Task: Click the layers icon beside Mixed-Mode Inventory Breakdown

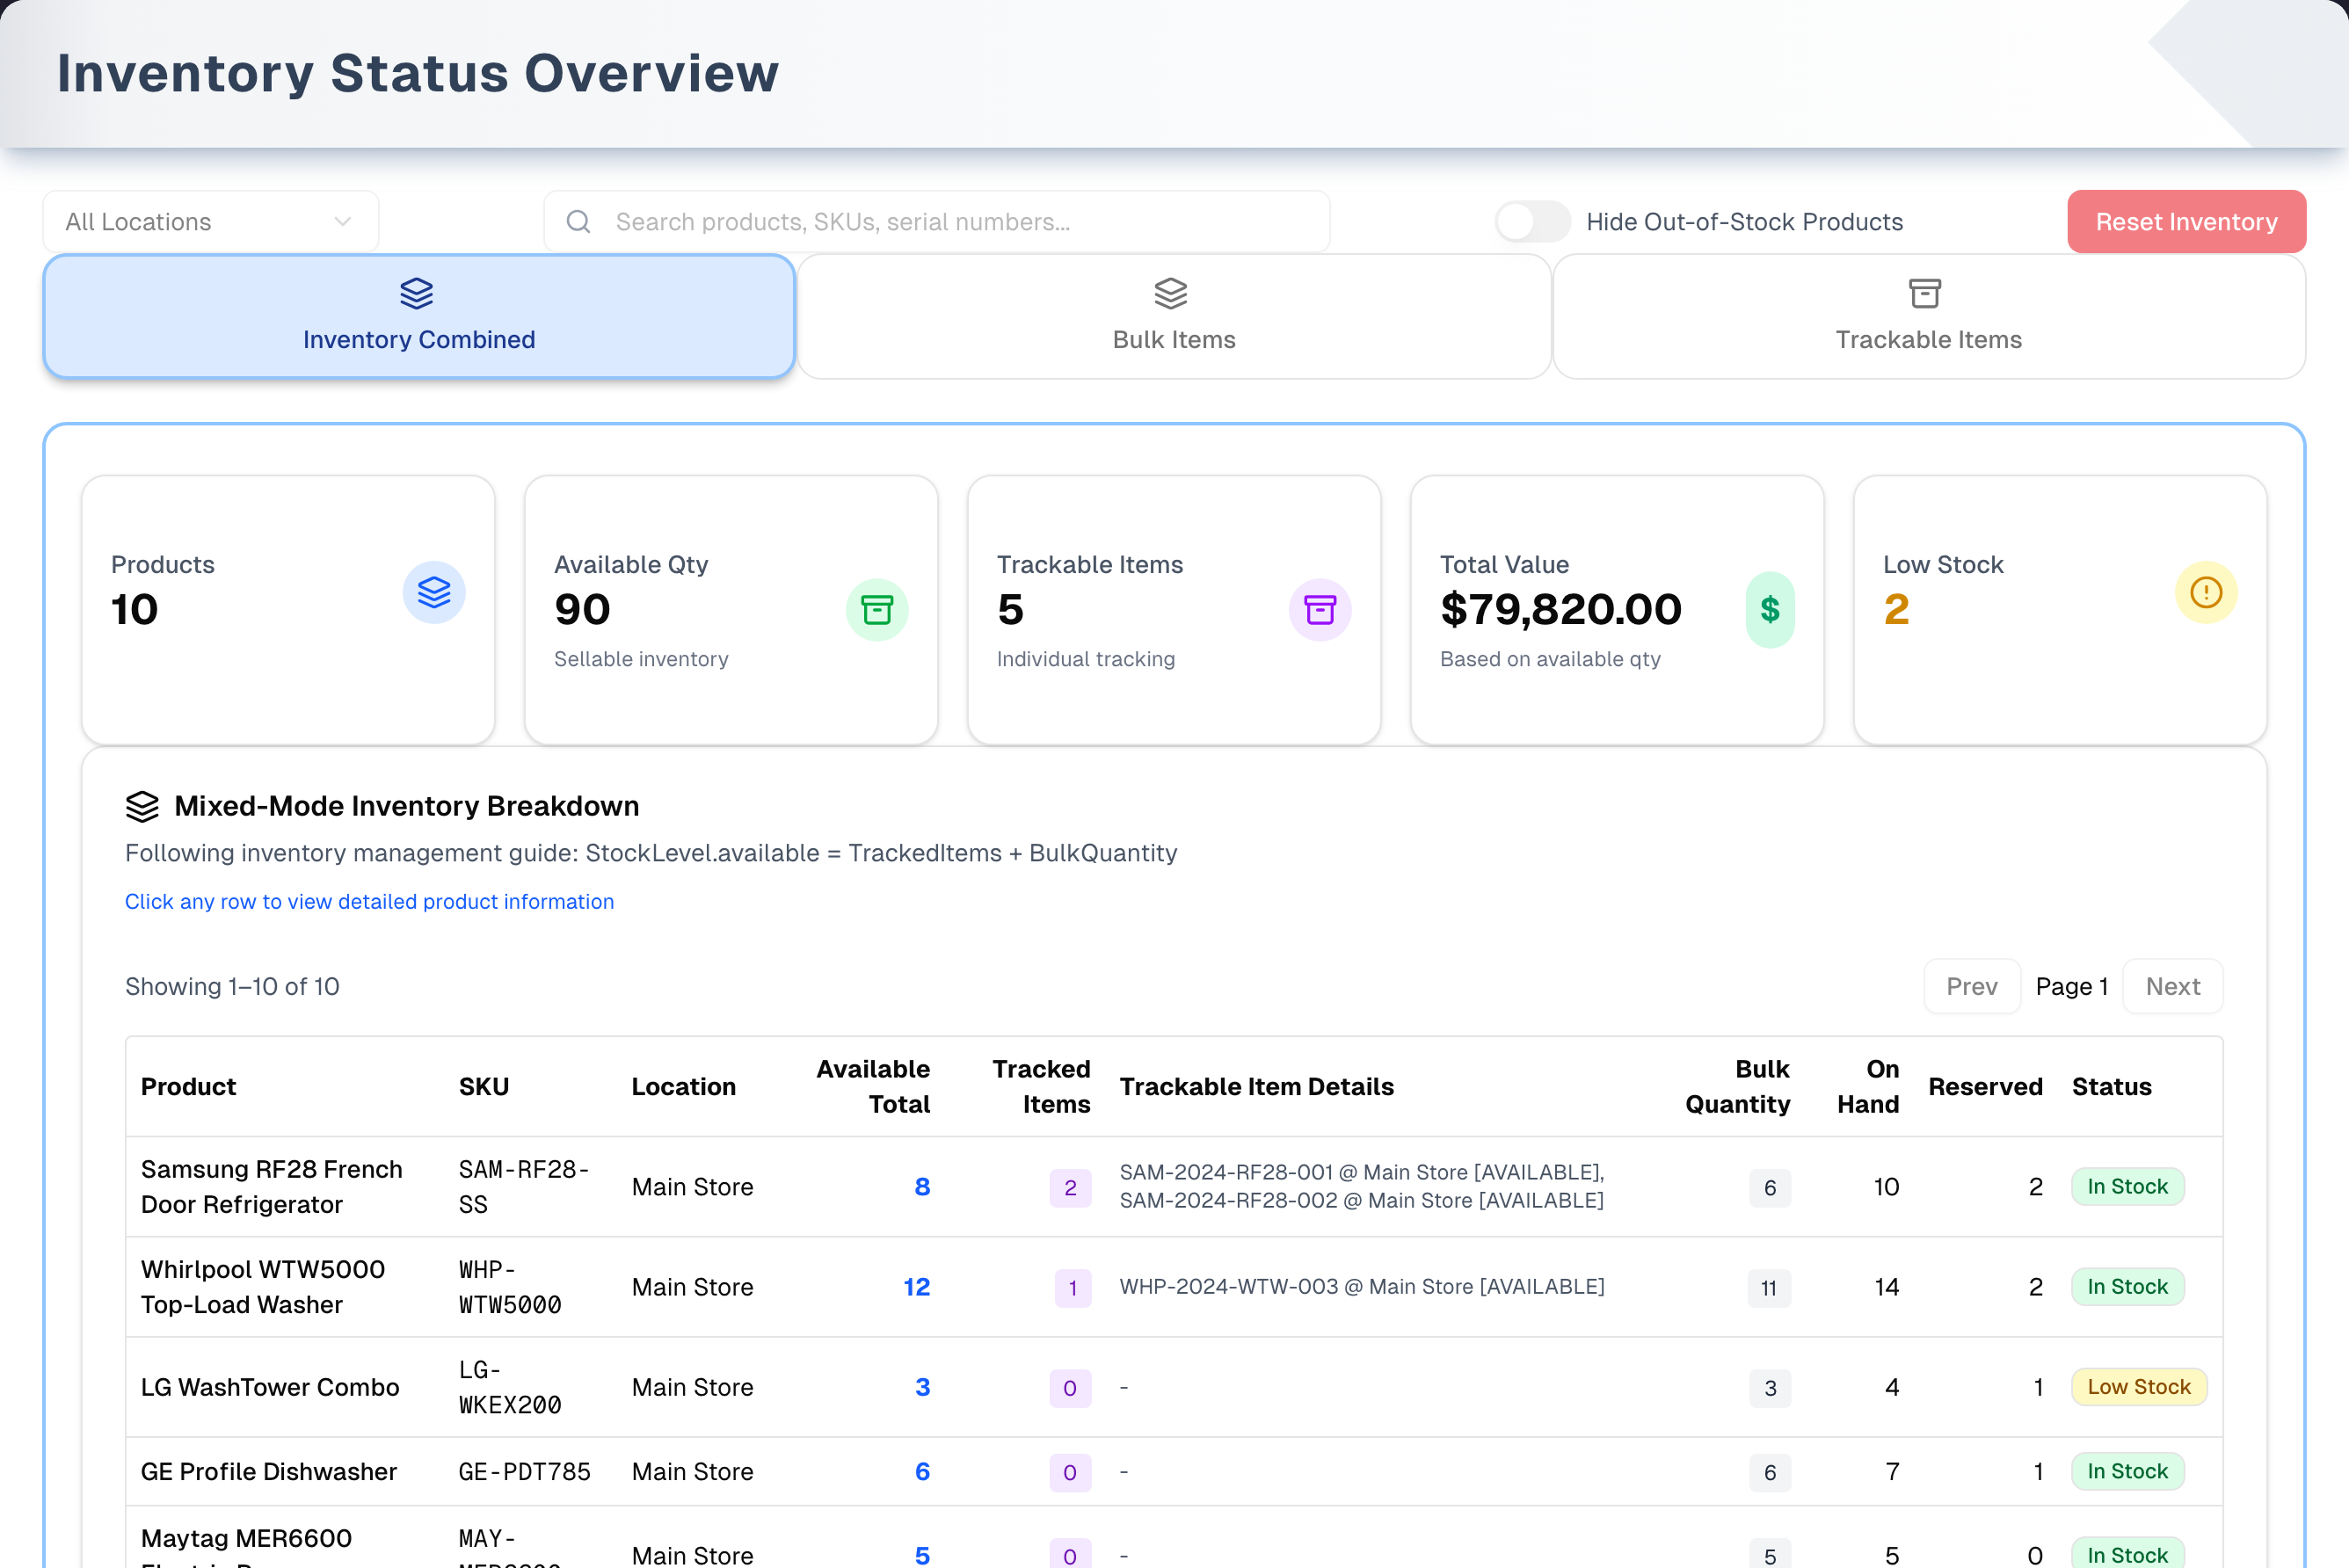Action: click(142, 807)
